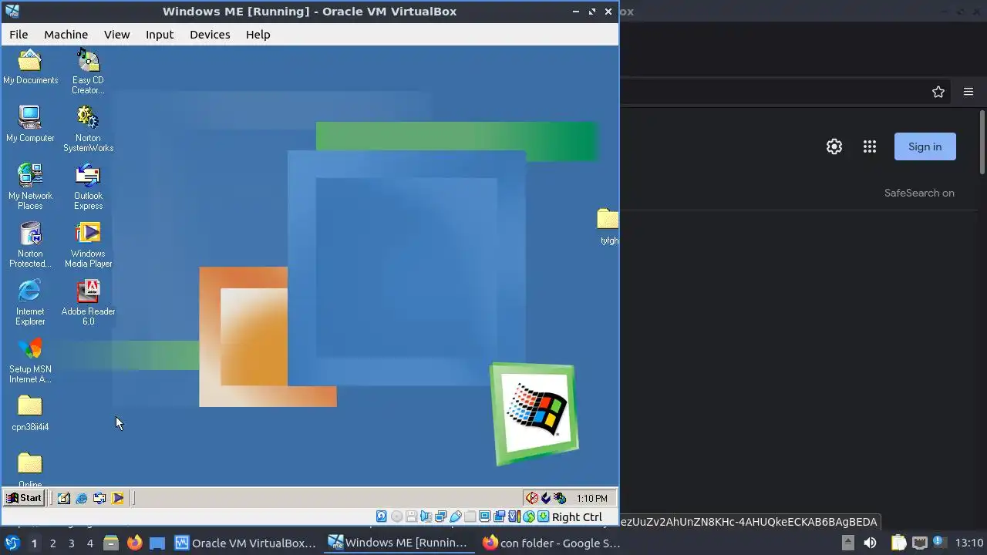This screenshot has height=555, width=987.
Task: Open Google settings gear in browser
Action: click(834, 146)
